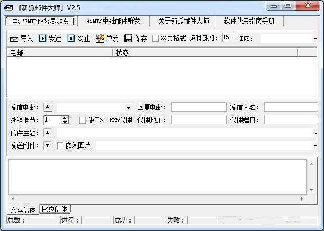Open the 关于新狐邮件大师 tab
This screenshot has width=324, height=231.
pyautogui.click(x=183, y=21)
